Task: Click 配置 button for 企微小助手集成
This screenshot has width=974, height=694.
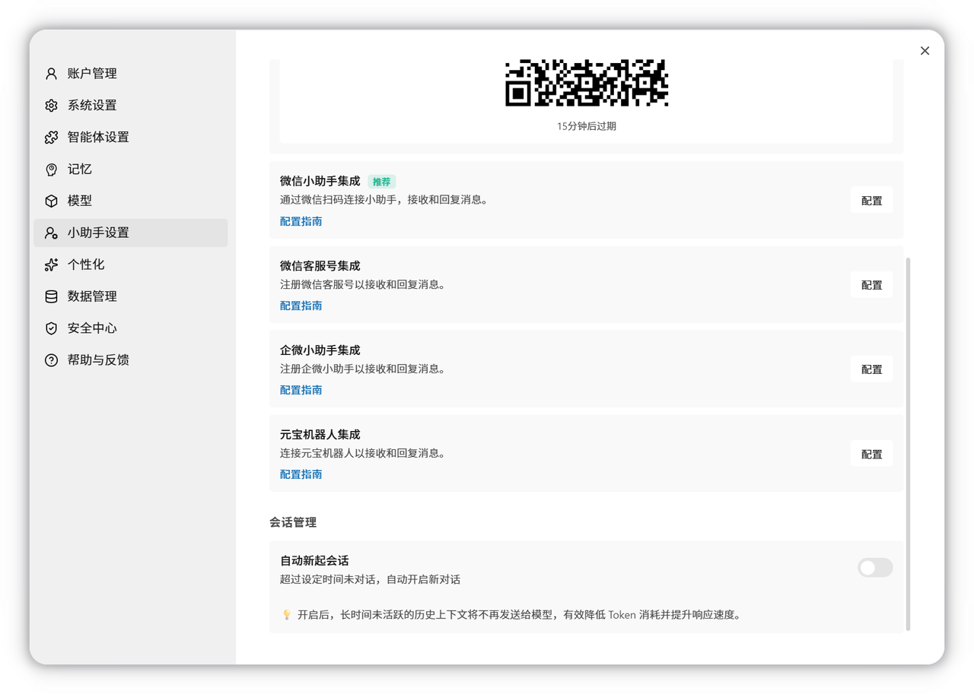Action: click(871, 369)
